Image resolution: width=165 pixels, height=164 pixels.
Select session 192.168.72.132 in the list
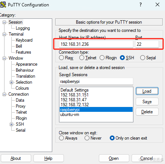(x=96, y=105)
